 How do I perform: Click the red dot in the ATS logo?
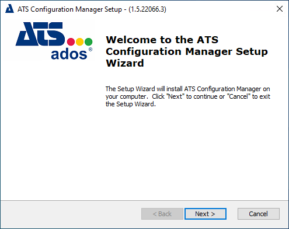[71, 42]
